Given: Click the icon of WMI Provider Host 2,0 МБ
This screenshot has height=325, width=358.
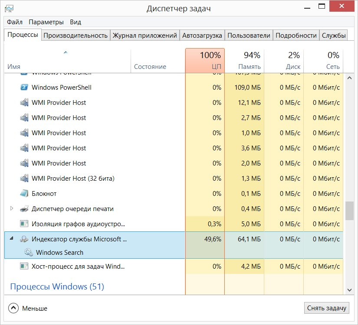Looking at the screenshot, I should click(x=24, y=163).
